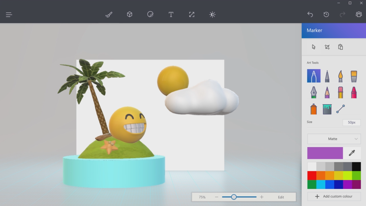Select the Pencil tool
The height and width of the screenshot is (206, 366).
point(327,93)
